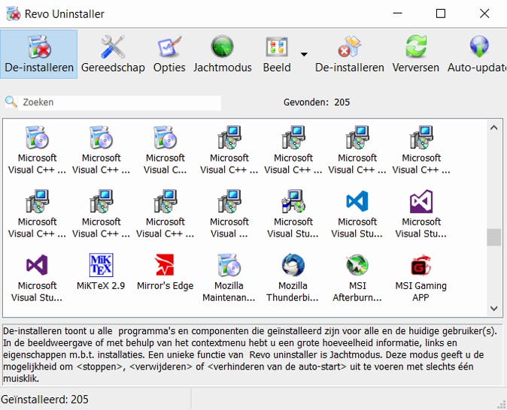This screenshot has width=507, height=410.
Task: Select the Mirror's Edge program
Action: [x=165, y=272]
